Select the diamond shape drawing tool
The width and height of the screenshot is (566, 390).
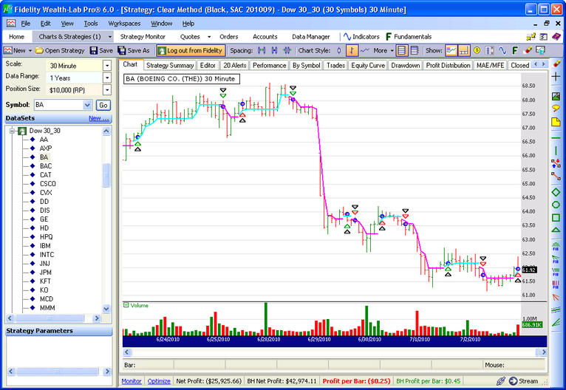556,193
